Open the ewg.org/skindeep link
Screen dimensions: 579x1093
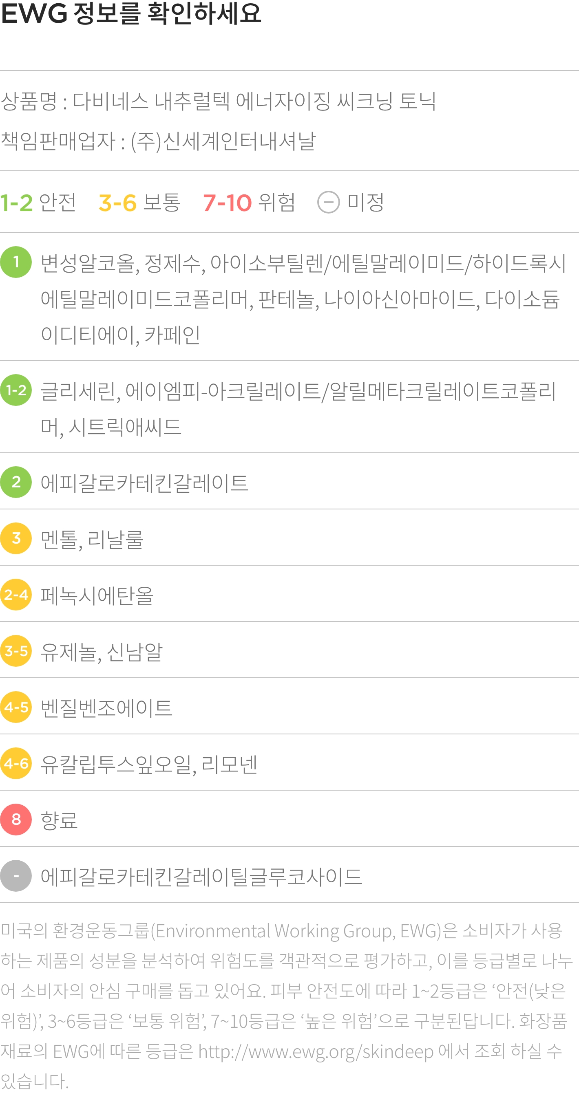316,1051
